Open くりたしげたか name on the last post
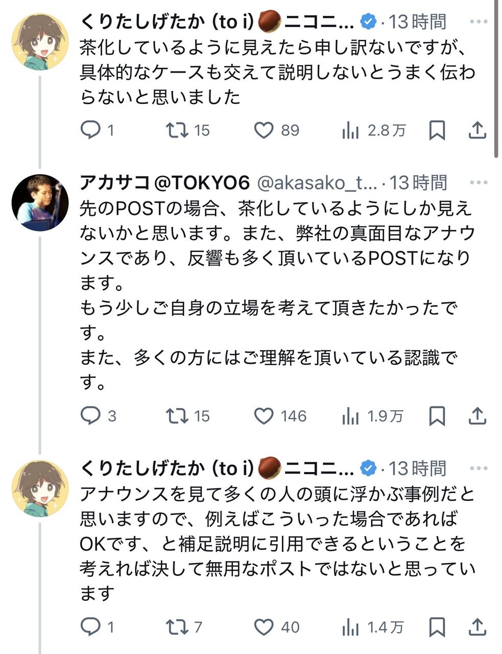This screenshot has height=654, width=502. (166, 468)
